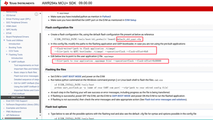This screenshot has width=213, height=120.
Task: Expand the CCS Tools node
Action: 7,51
